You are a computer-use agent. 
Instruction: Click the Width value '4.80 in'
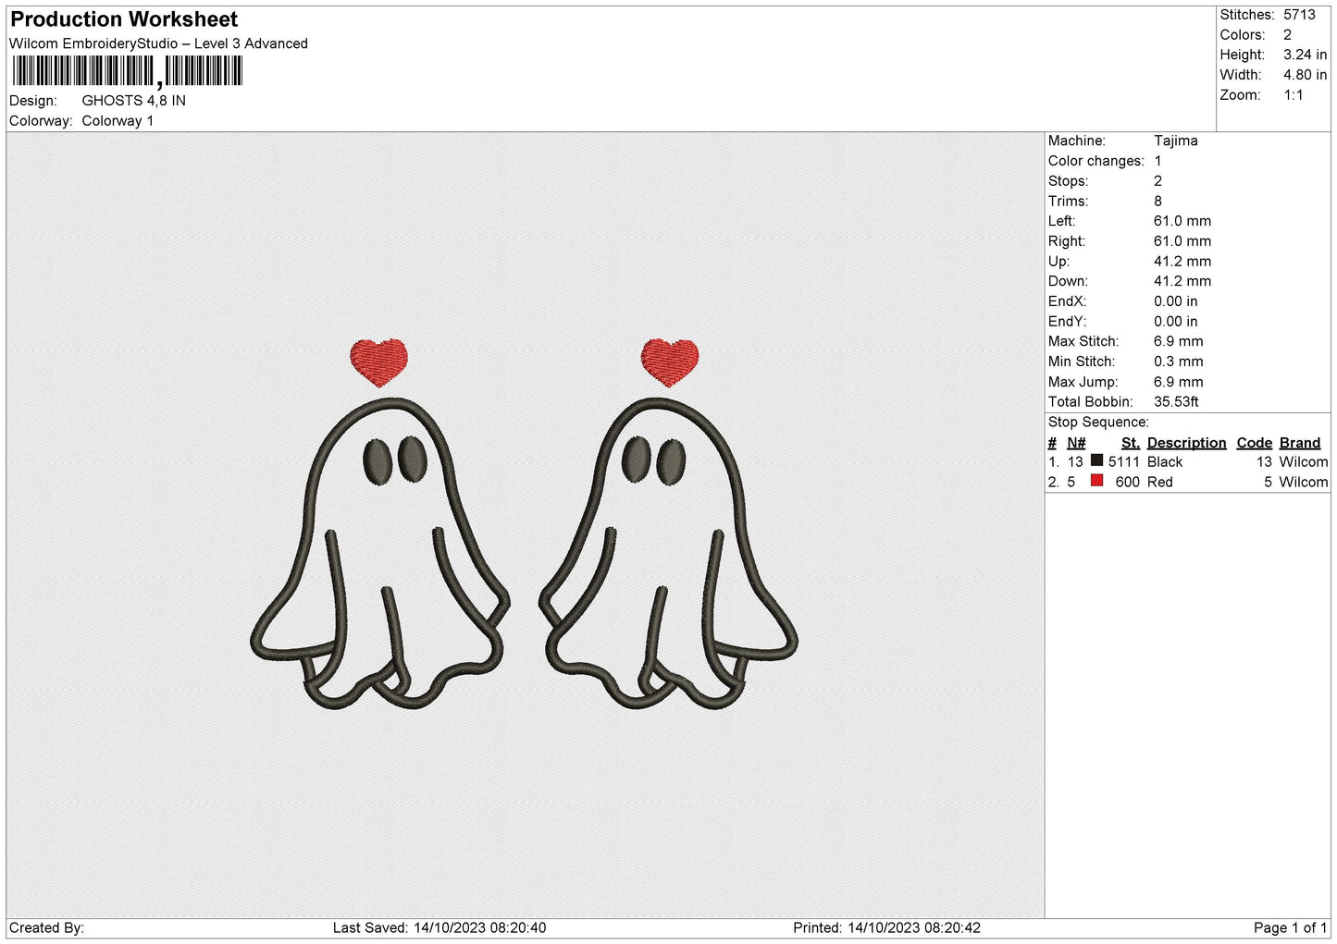pos(1305,76)
